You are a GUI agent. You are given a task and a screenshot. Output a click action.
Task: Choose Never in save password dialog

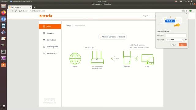coord(174,45)
